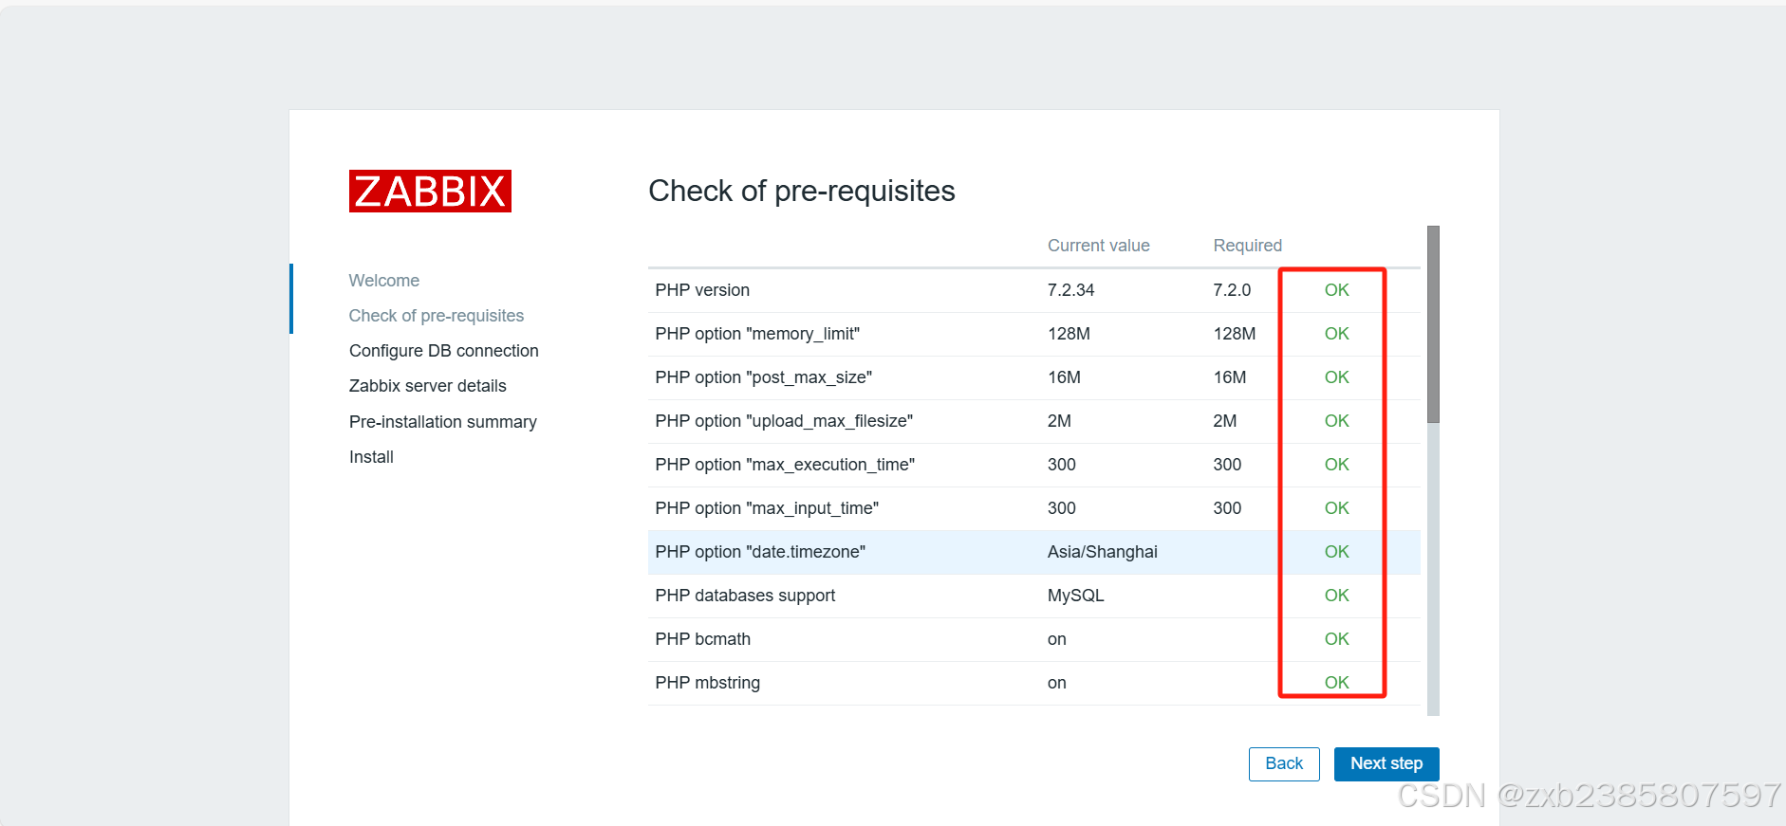Click the Next step button
The height and width of the screenshot is (826, 1786).
(x=1386, y=763)
